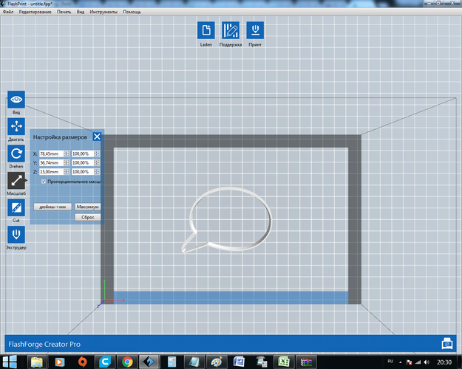This screenshot has height=369, width=462.
Task: Click the Z size mm stepper arrows
Action: click(67, 171)
